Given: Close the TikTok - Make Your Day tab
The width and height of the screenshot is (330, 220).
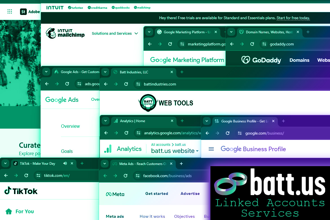Looking at the screenshot, I should (72, 163).
